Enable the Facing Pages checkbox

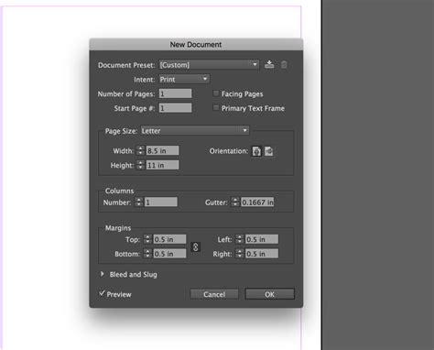pyautogui.click(x=216, y=93)
